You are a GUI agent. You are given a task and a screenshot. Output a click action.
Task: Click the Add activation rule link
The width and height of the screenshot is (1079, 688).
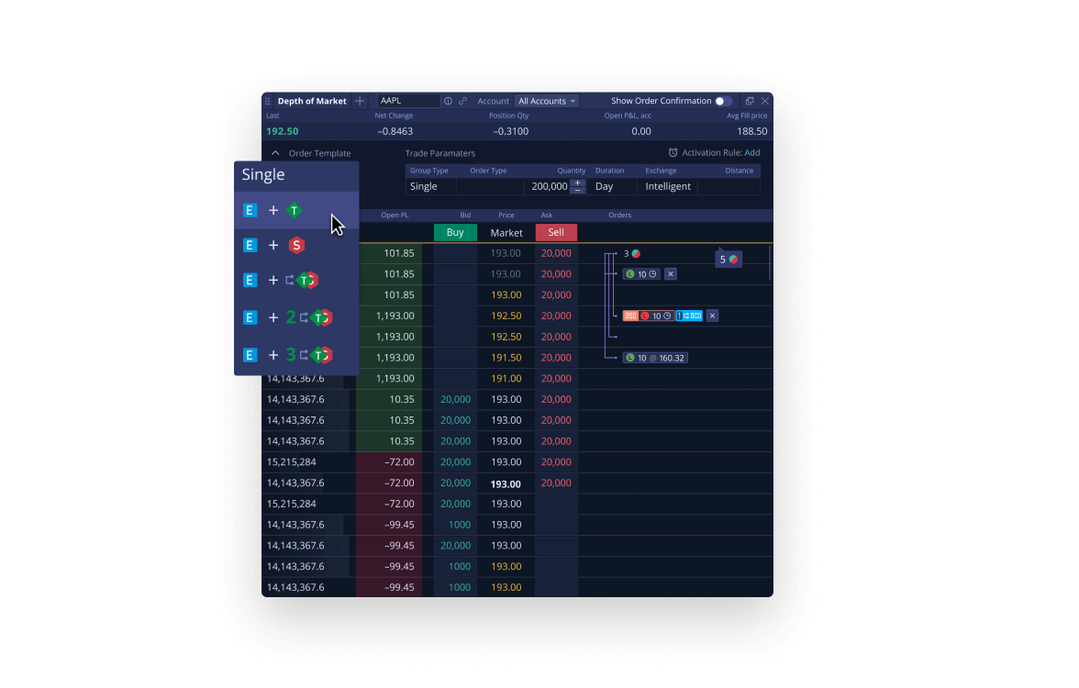point(751,153)
